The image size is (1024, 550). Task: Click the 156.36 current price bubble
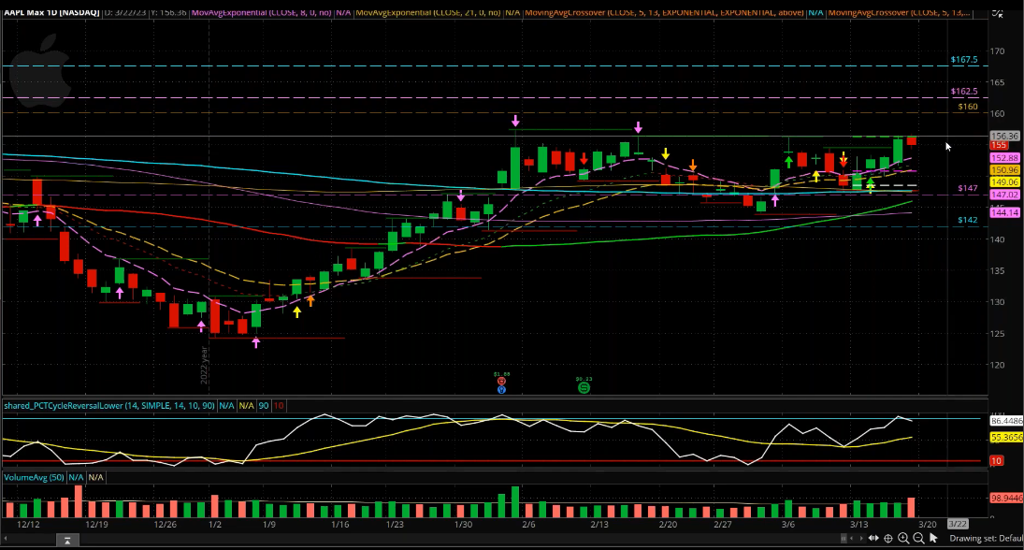click(x=1004, y=136)
